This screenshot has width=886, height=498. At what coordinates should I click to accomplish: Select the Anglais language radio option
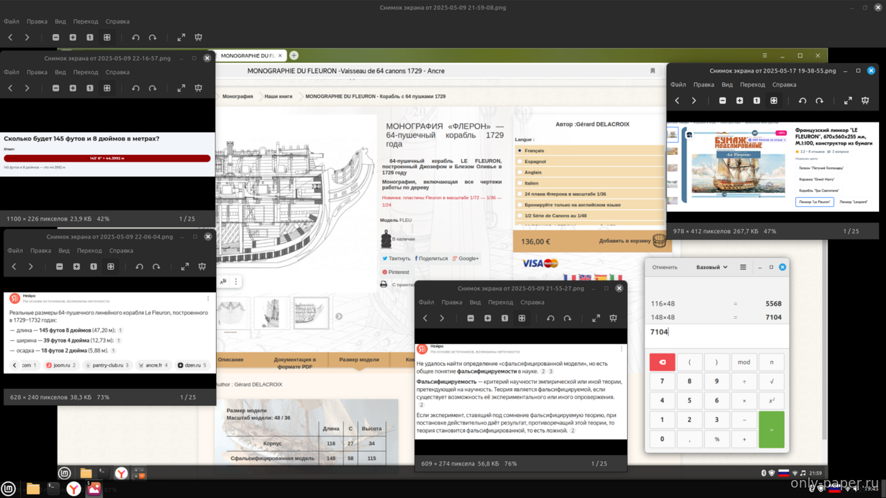(520, 172)
